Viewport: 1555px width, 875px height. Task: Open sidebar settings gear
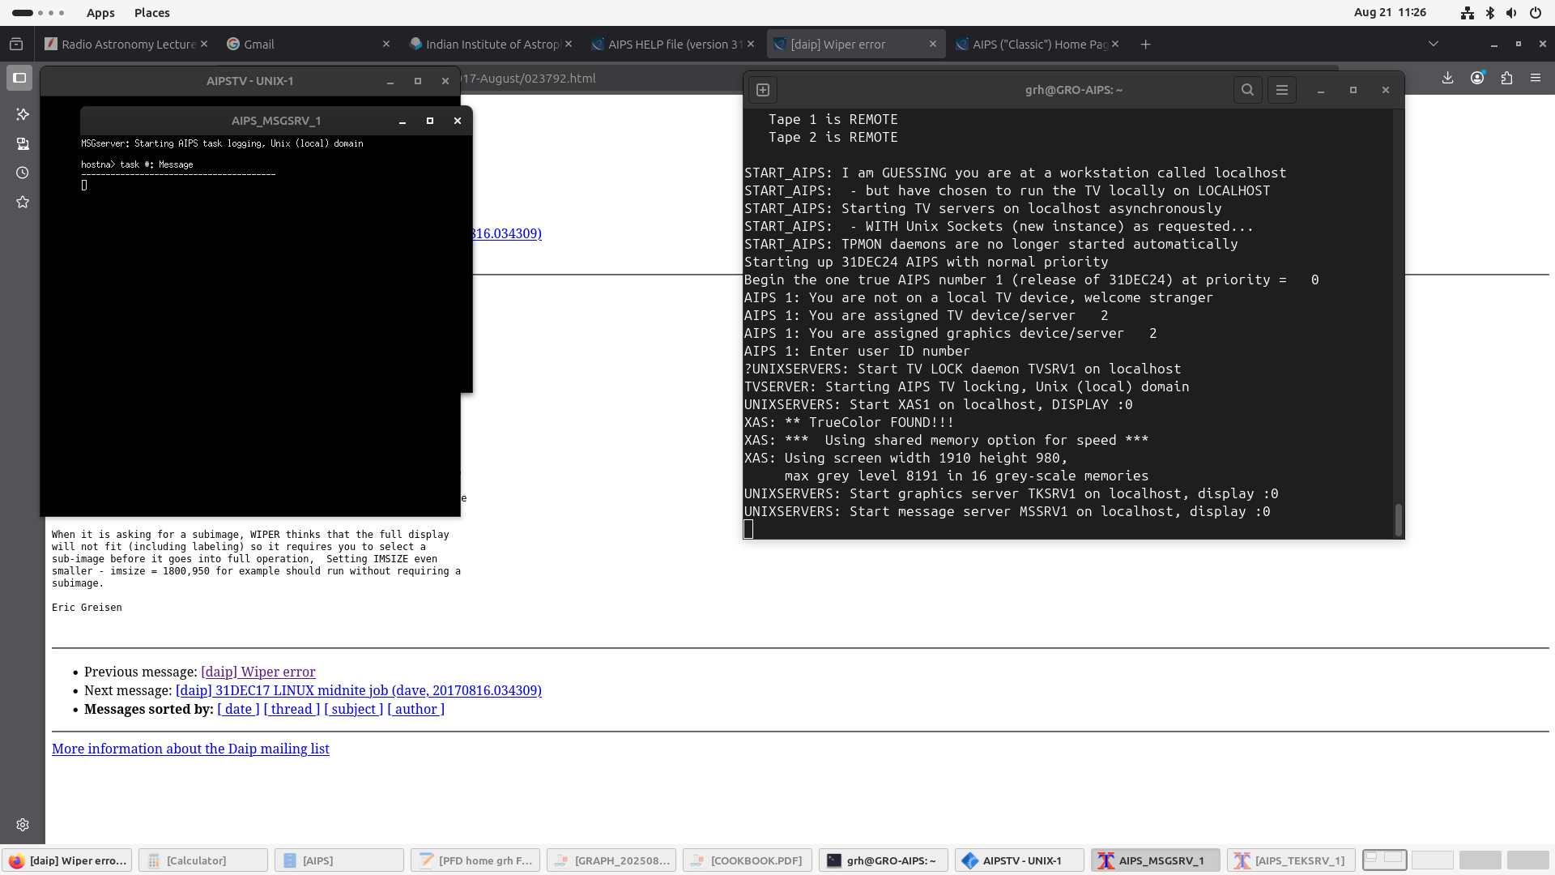pos(23,825)
